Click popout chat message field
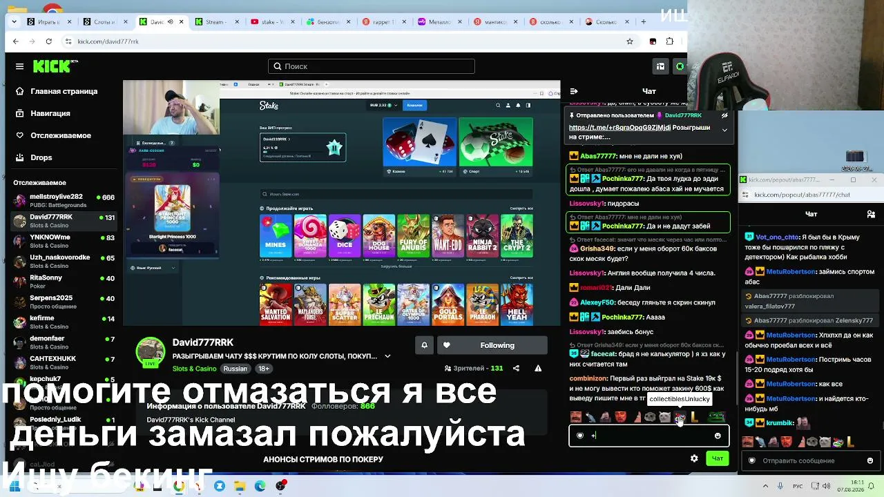The height and width of the screenshot is (497, 884). coord(809,460)
